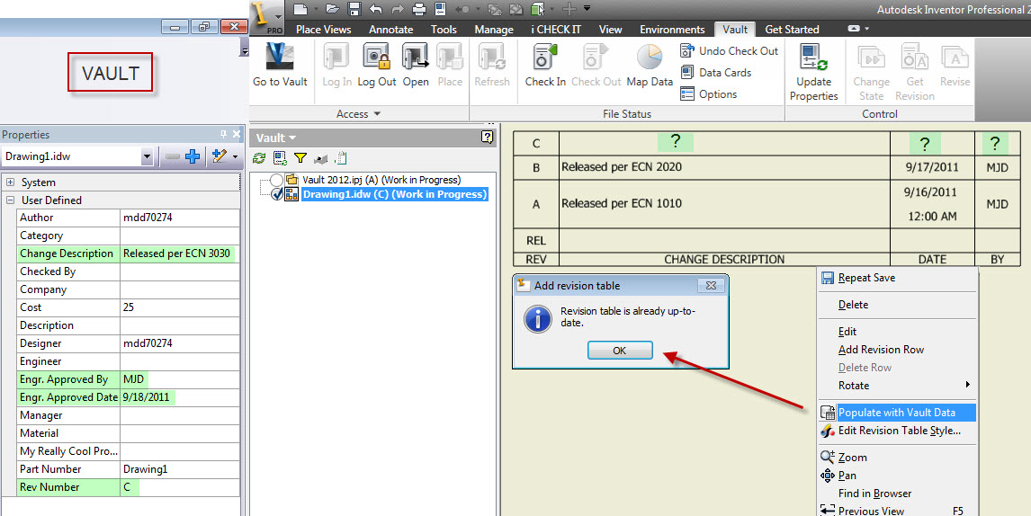Click the Undo arrow icon
The width and height of the screenshot is (1031, 516).
coord(375,9)
